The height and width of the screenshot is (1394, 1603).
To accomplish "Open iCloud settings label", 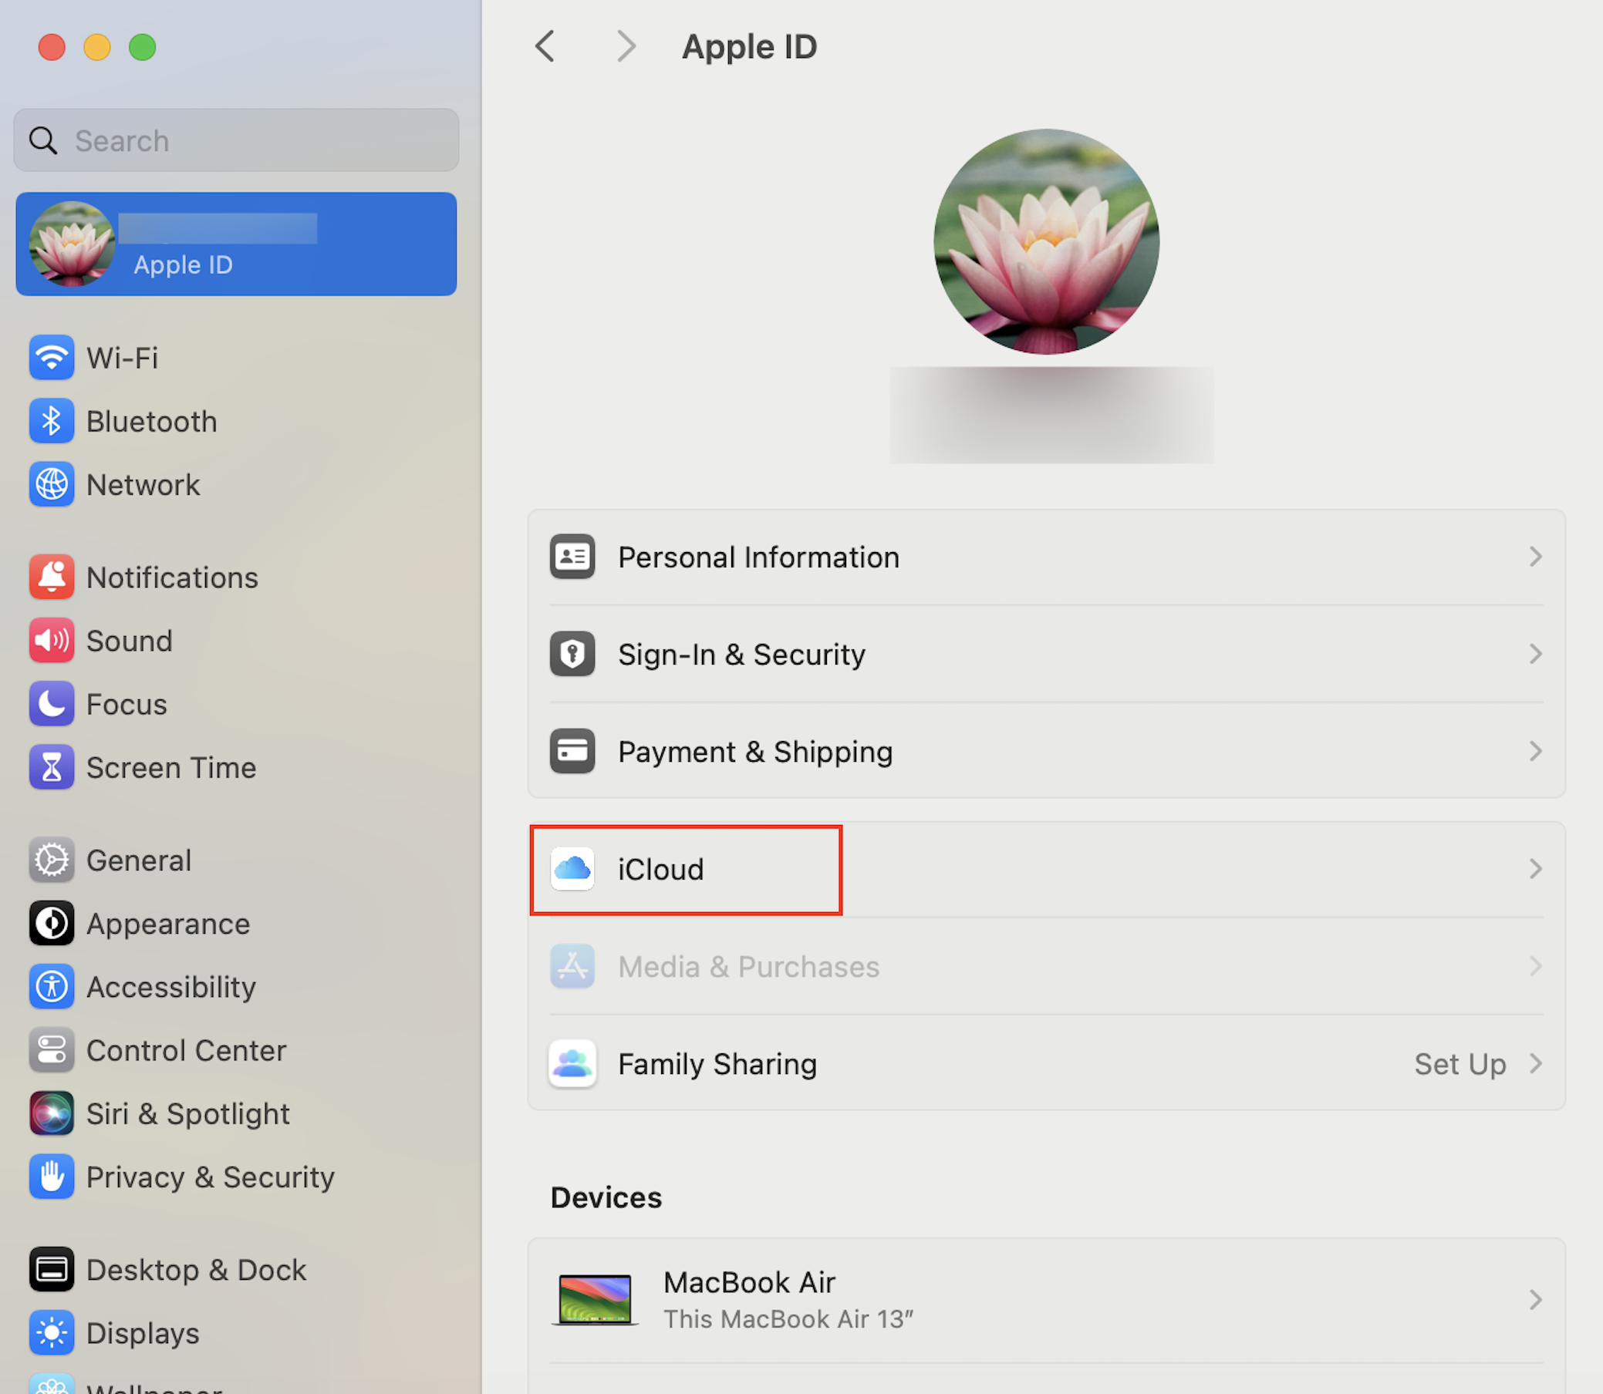I will (x=660, y=869).
